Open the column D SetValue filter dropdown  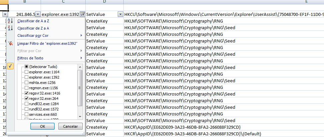tap(120, 15)
